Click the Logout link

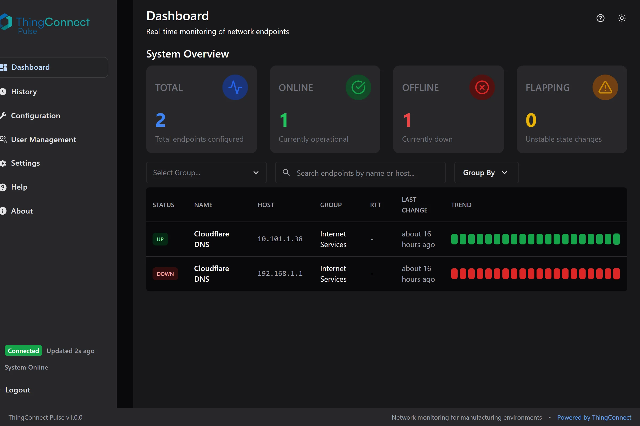[x=17, y=390]
